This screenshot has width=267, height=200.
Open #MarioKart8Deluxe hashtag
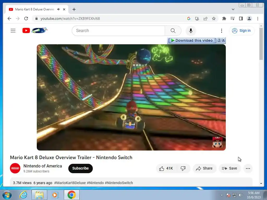(70, 183)
